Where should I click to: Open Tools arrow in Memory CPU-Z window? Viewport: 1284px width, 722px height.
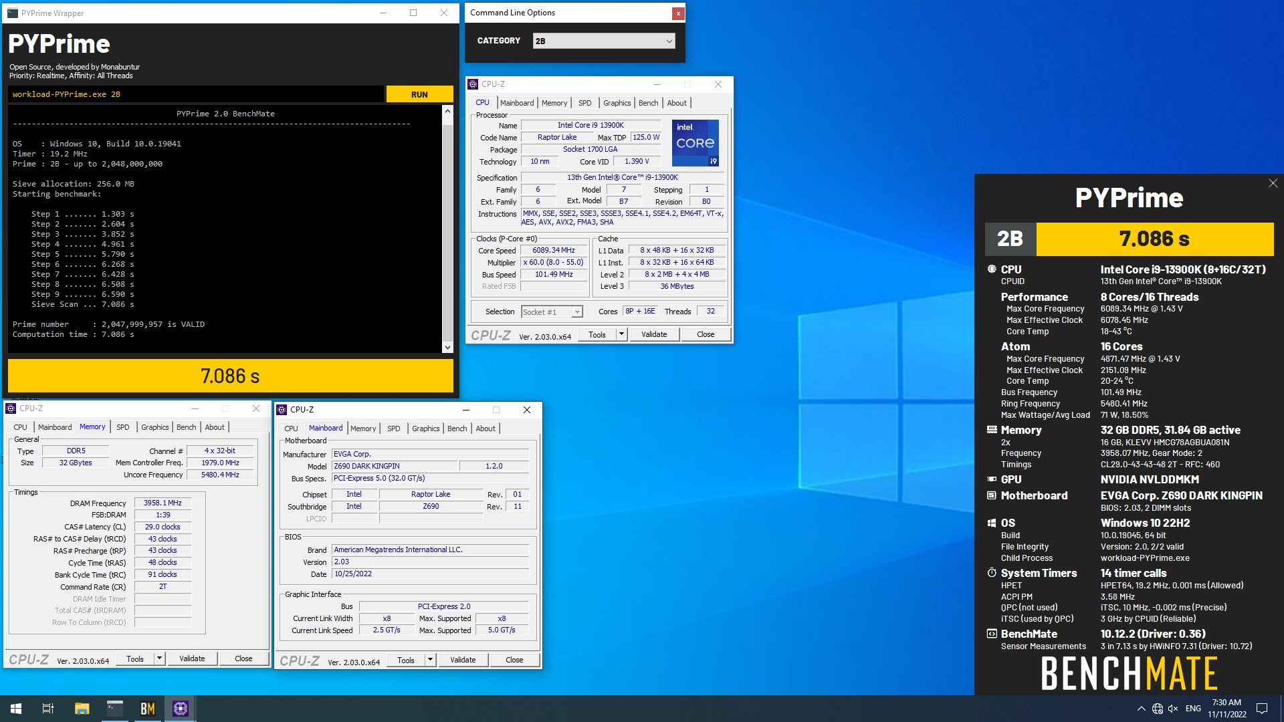pos(159,658)
